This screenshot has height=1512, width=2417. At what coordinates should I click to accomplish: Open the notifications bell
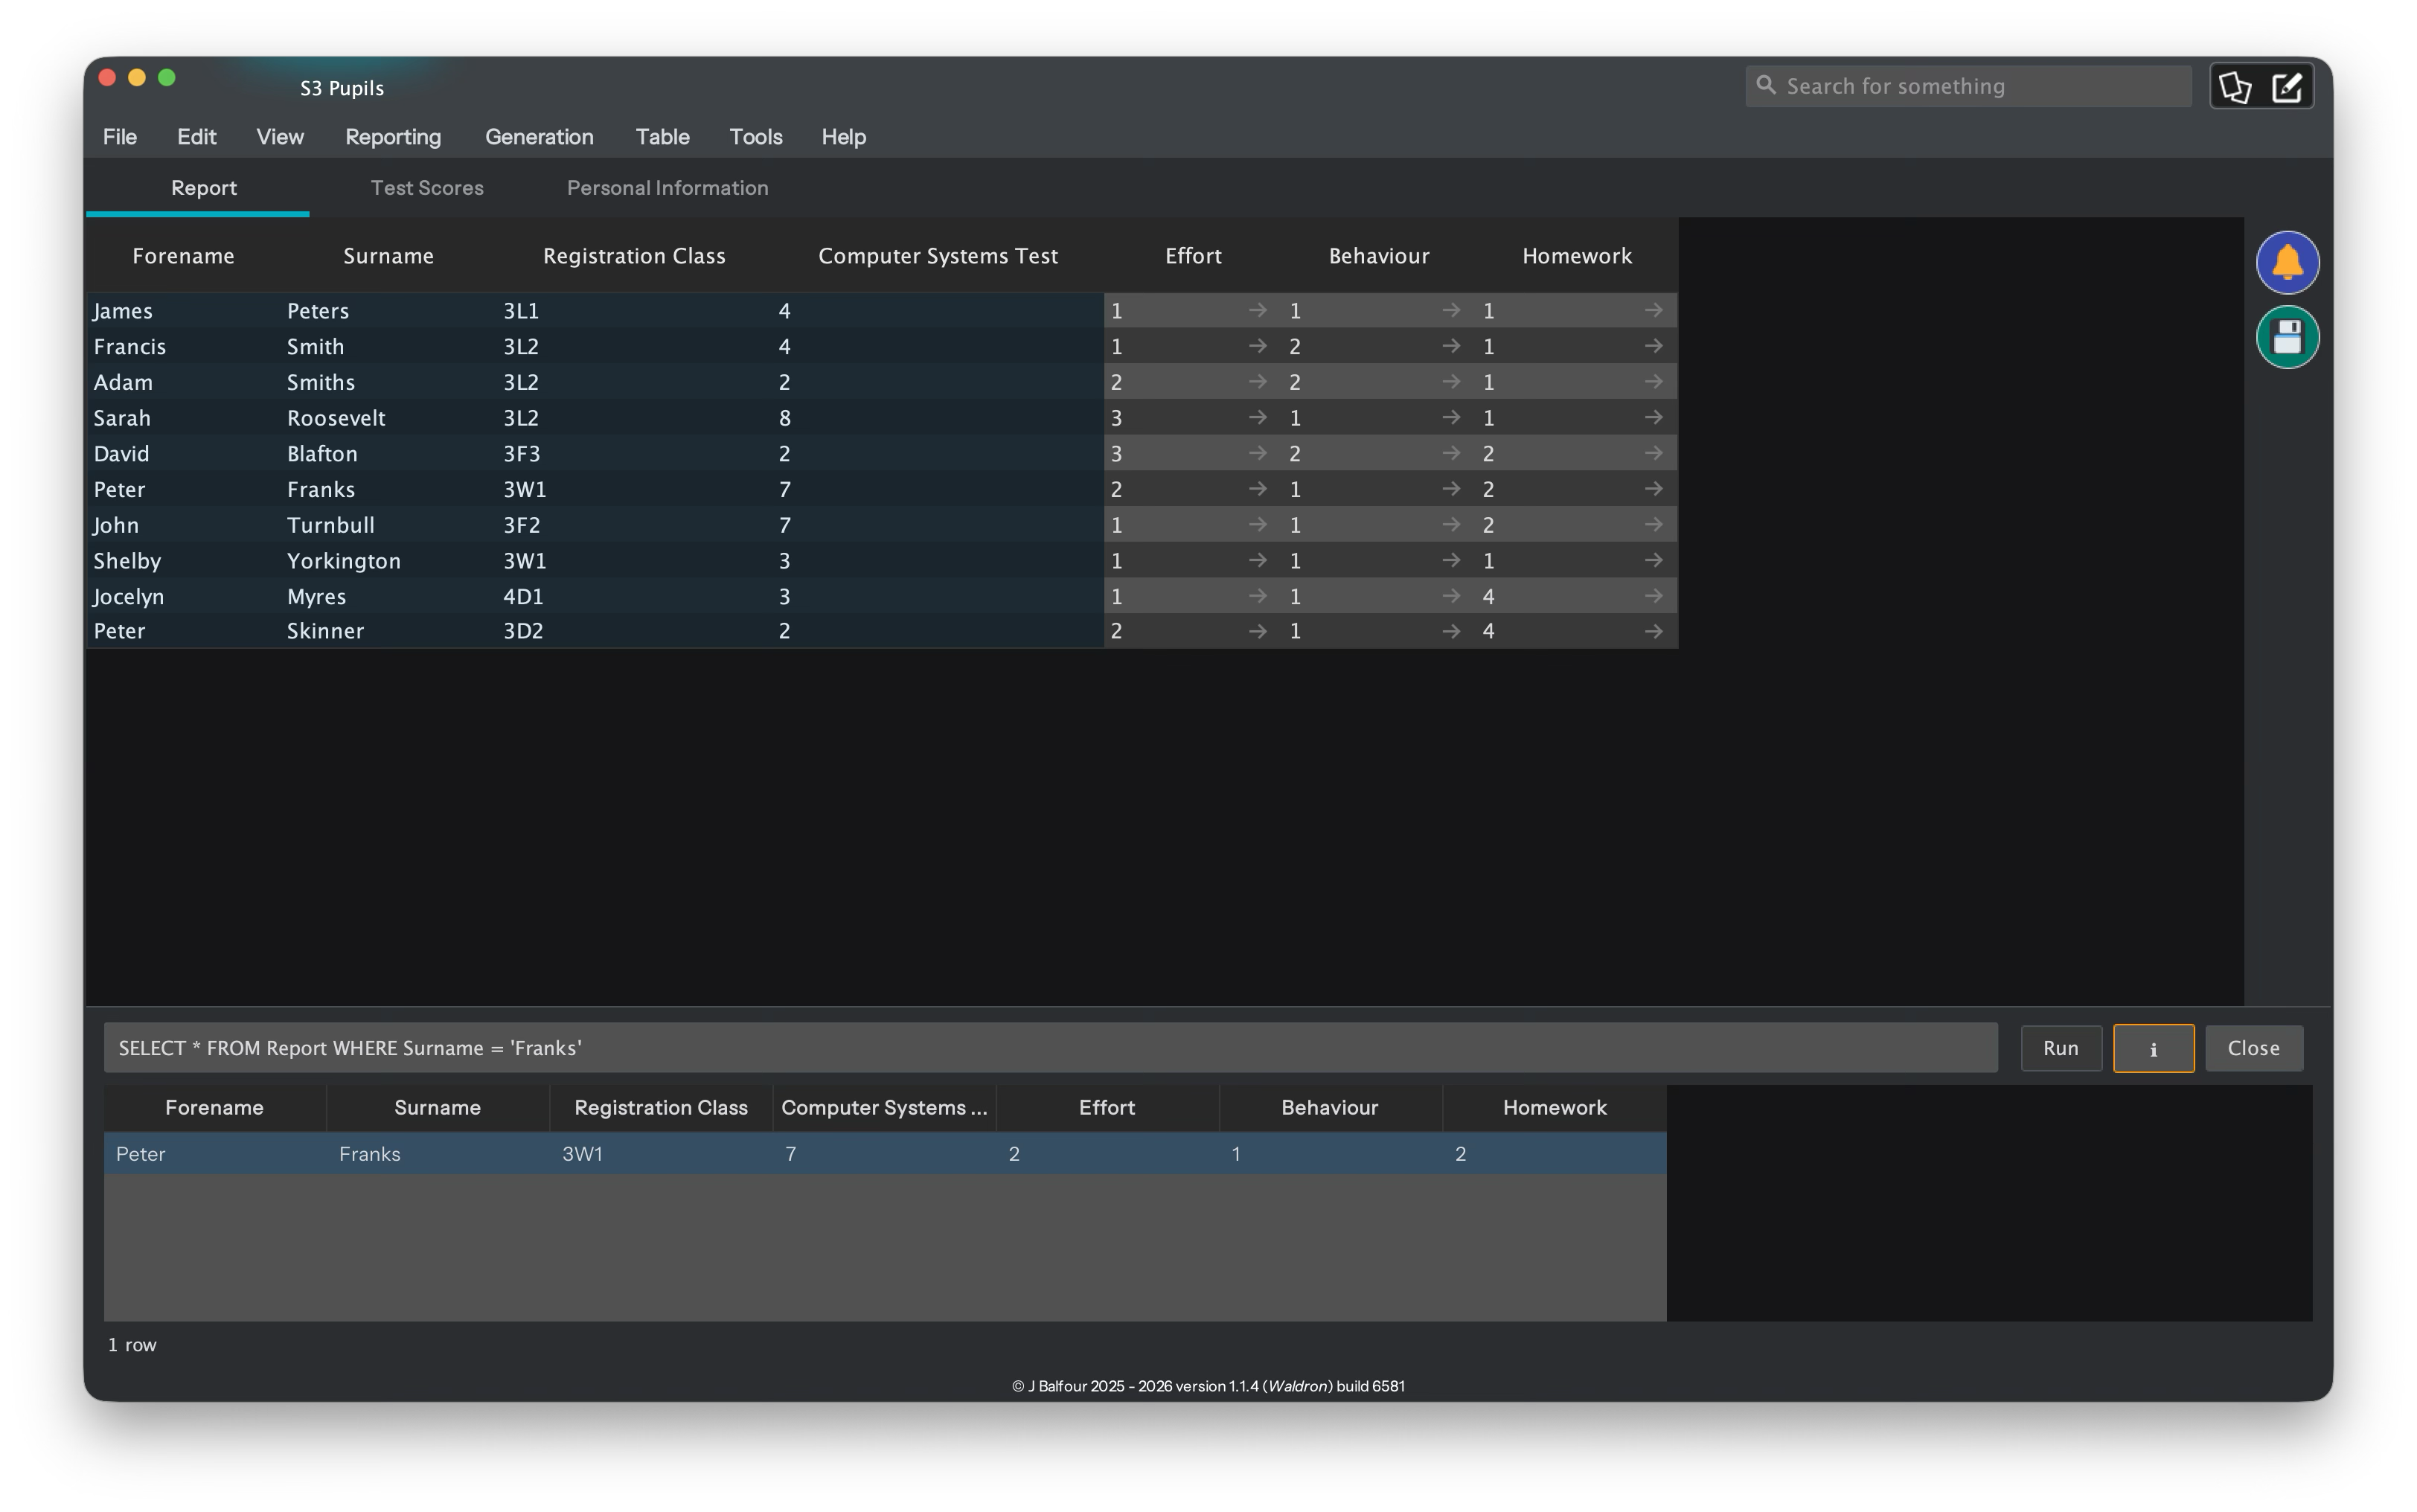[x=2287, y=263]
